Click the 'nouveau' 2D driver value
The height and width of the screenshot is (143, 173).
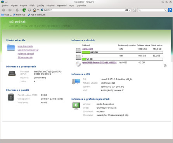pos(100,111)
